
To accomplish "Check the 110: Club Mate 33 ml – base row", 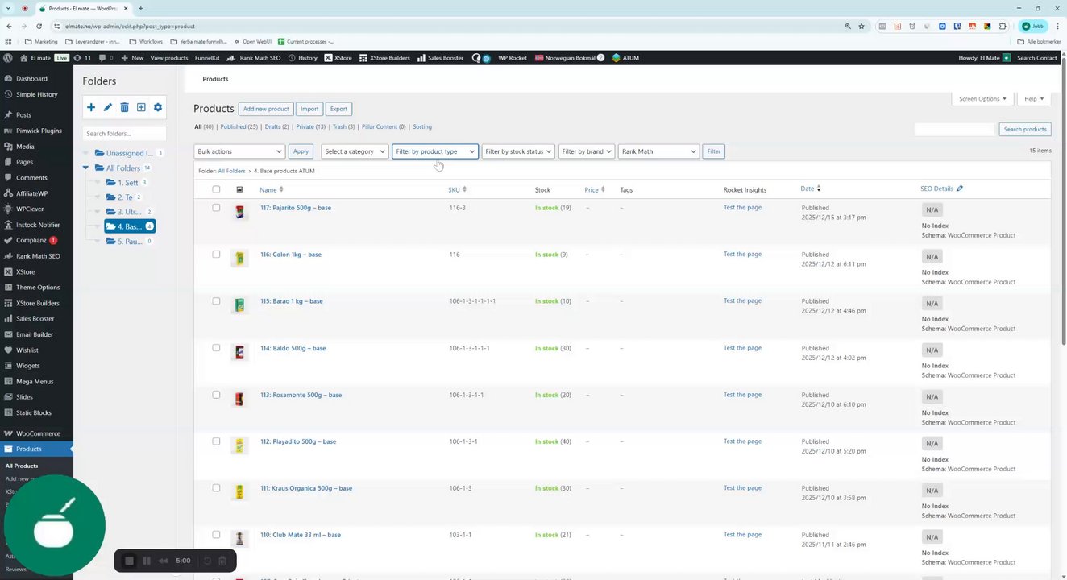I will [x=216, y=535].
